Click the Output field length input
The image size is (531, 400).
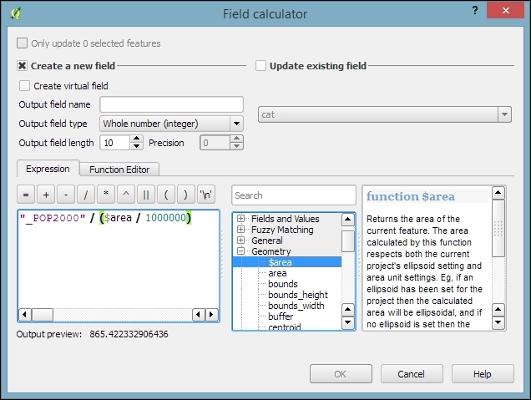(x=115, y=143)
